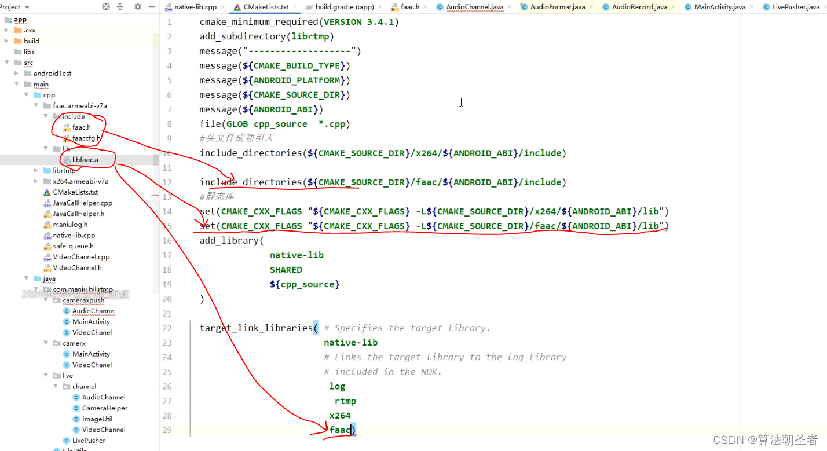Select faac.h header file in tree

point(81,127)
